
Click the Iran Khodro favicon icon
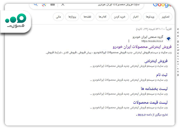click(169, 39)
